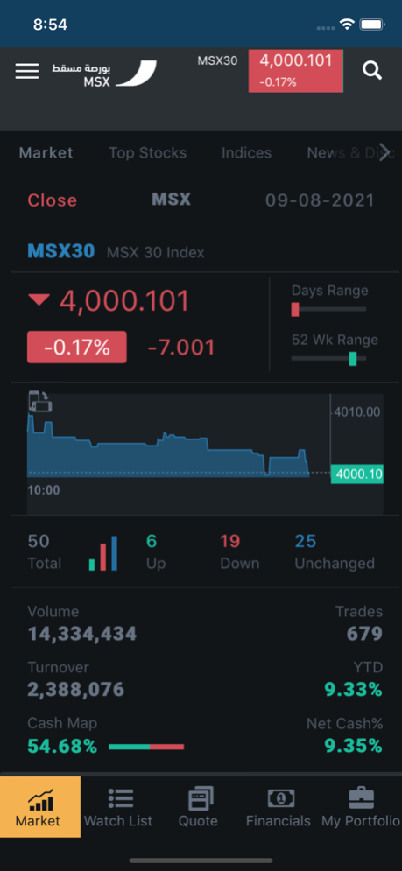This screenshot has height=871, width=402.
Task: Open the MSX30 index link
Action: pyautogui.click(x=61, y=251)
